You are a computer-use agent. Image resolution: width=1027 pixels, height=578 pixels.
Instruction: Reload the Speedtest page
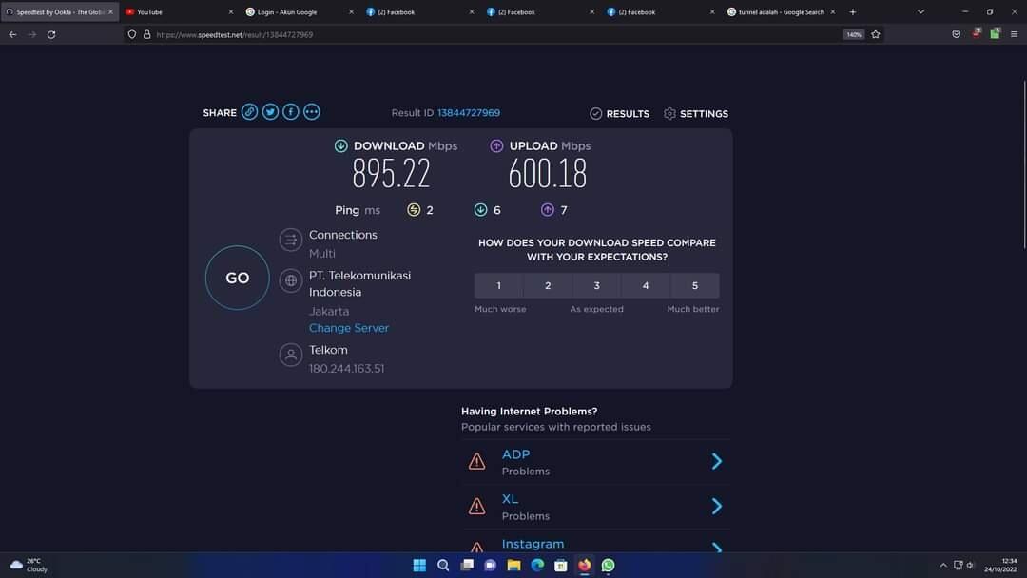click(x=51, y=34)
